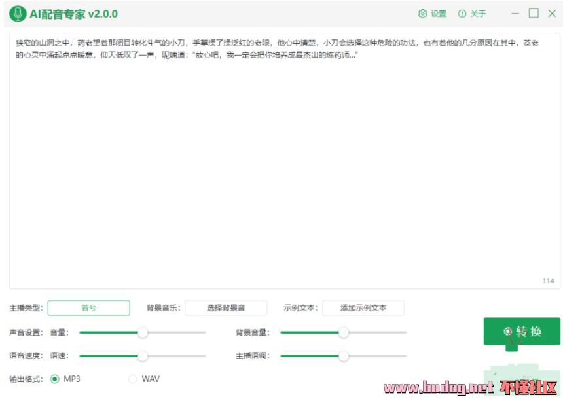Click the 语速 speed slider handle
563x401 pixels.
[143, 356]
